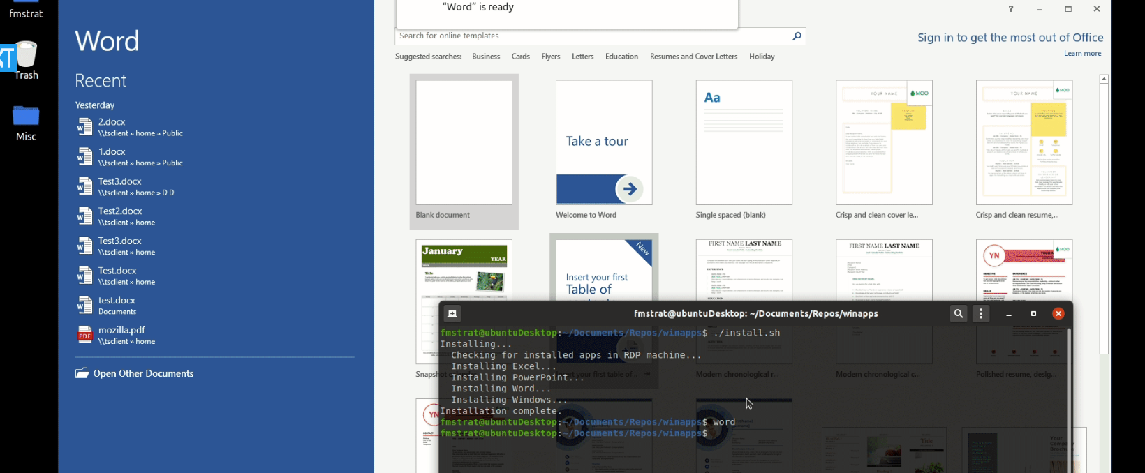Viewport: 1145px width, 473px height.
Task: Click the folder icon of Open Other Documents
Action: point(82,373)
